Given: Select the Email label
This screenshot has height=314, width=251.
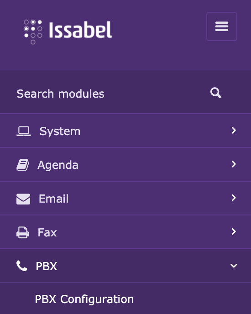Looking at the screenshot, I should point(53,199).
